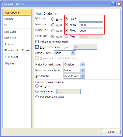
Task: Select Auto for Maximum
Action: pos(53,25)
